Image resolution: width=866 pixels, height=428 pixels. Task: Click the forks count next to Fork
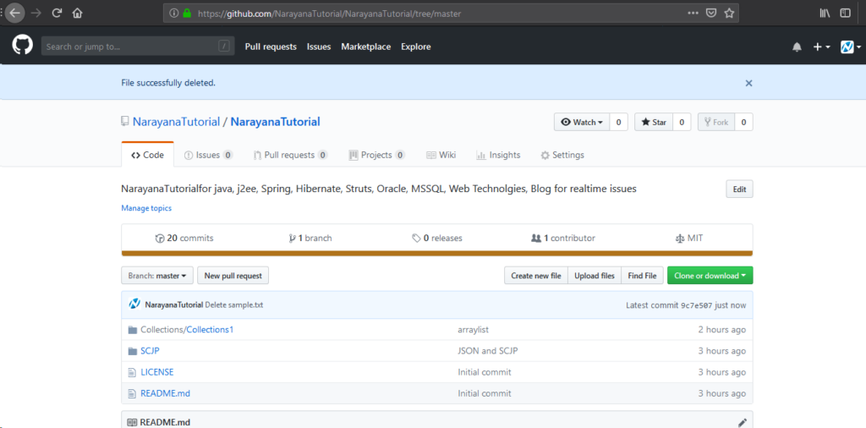click(743, 122)
